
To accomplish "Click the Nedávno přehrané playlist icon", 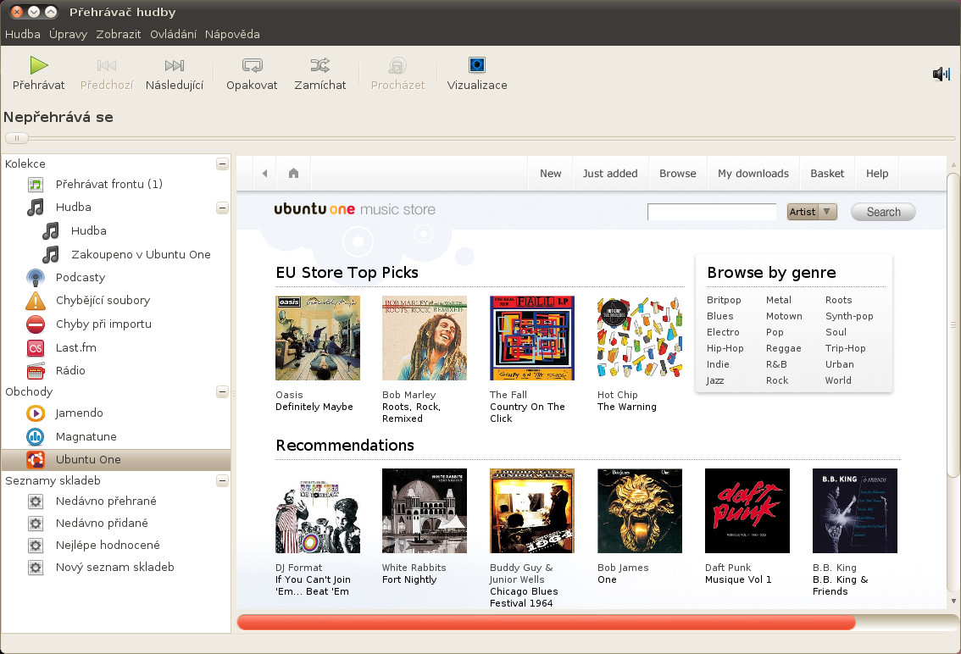I will [x=36, y=502].
